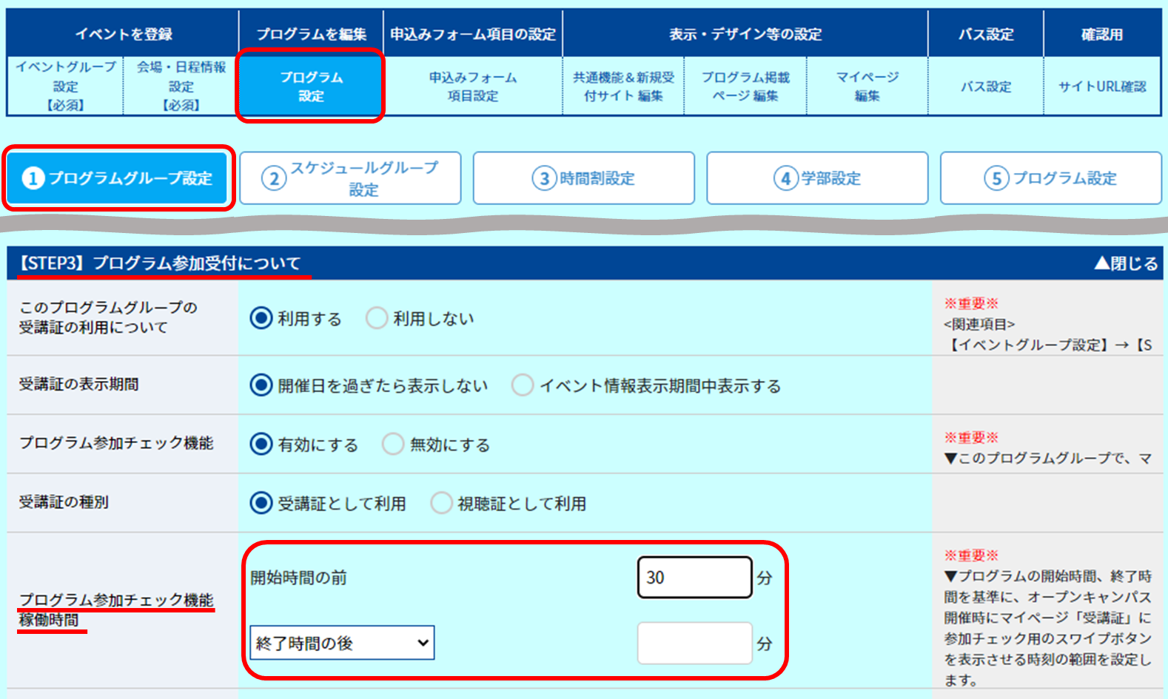
Task: Select 有効にする for 参加チェック機能
Action: coord(261,445)
